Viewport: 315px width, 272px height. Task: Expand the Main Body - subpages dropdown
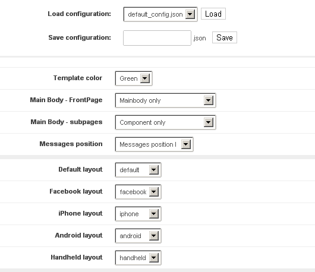tap(165, 122)
